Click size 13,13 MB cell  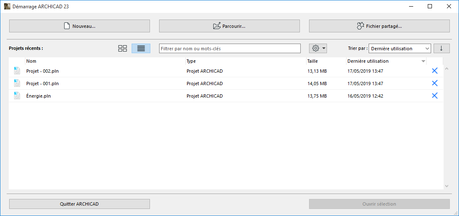(317, 71)
